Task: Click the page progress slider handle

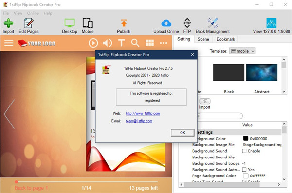Action: coord(17,182)
